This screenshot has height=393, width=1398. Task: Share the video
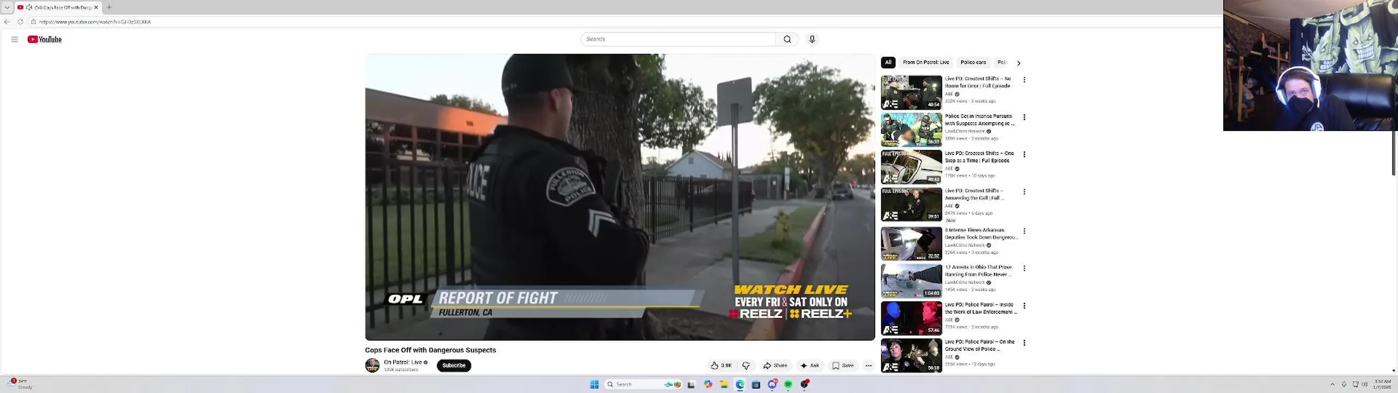pos(775,366)
